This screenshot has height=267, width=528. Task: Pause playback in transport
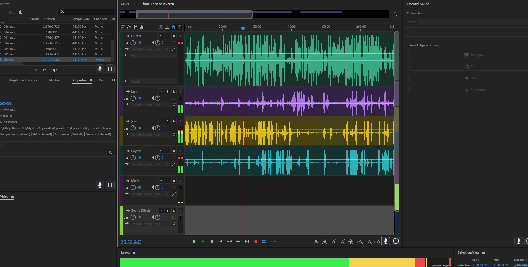click(x=212, y=242)
